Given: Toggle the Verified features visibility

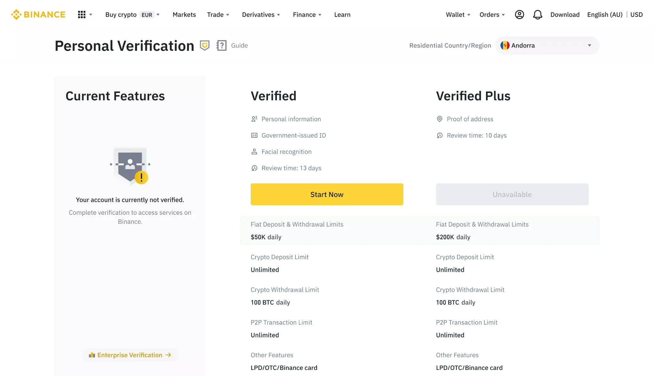Looking at the screenshot, I should tap(273, 95).
